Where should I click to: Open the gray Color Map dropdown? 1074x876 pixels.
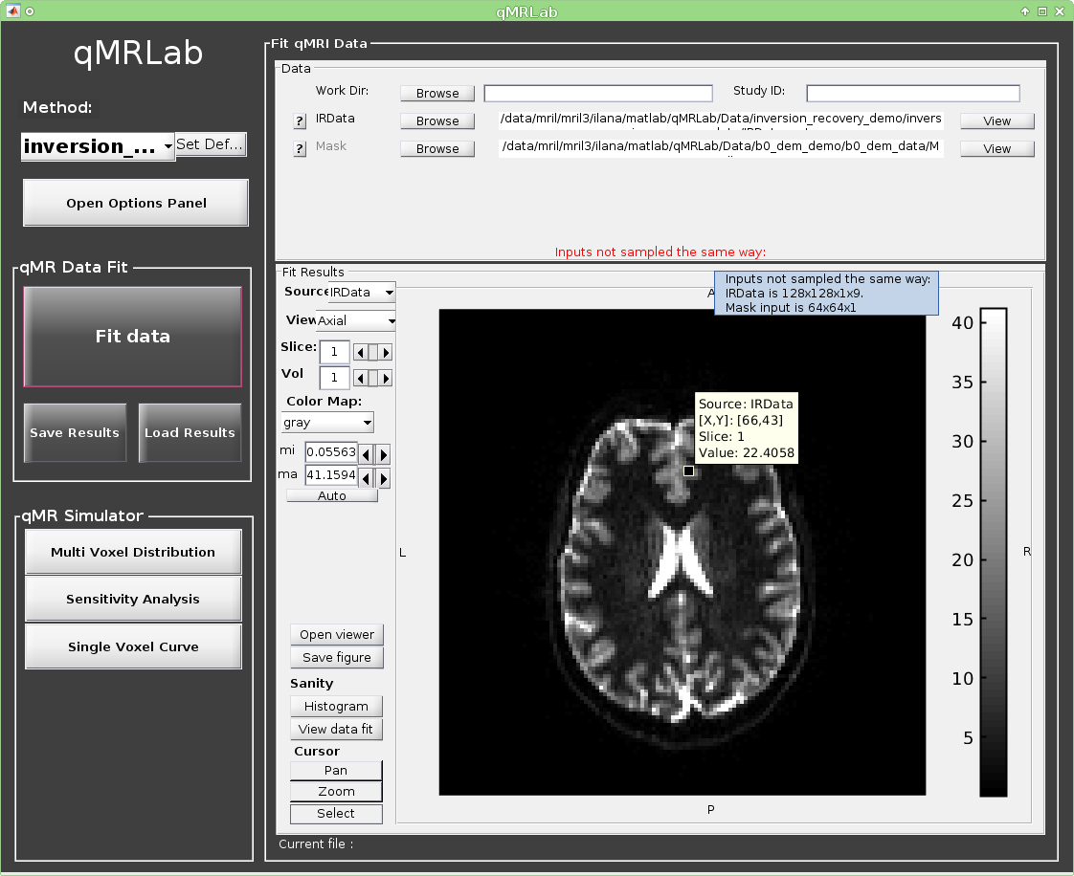[x=326, y=422]
